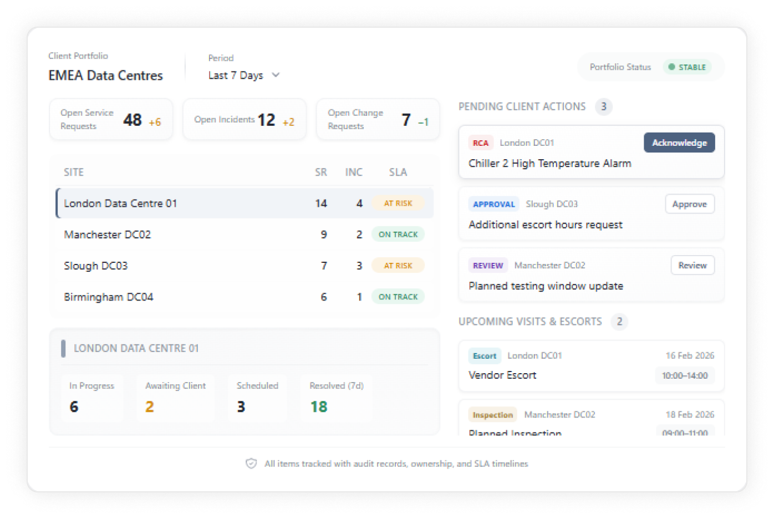Viewport: 774px width, 519px height.
Task: Select the London Data Centre 01 row
Action: [244, 203]
